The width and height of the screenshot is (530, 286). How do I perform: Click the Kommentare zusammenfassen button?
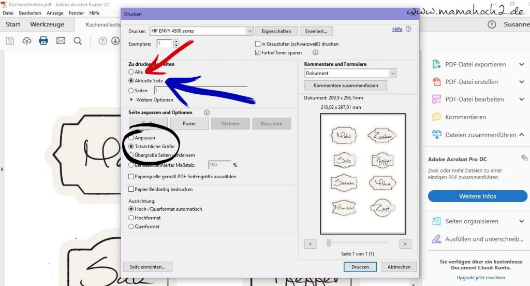click(346, 85)
